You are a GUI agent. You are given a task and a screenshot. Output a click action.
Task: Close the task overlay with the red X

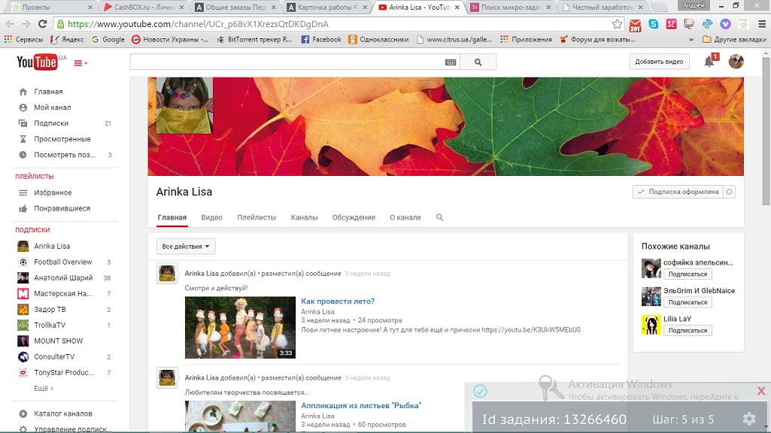pyautogui.click(x=761, y=391)
